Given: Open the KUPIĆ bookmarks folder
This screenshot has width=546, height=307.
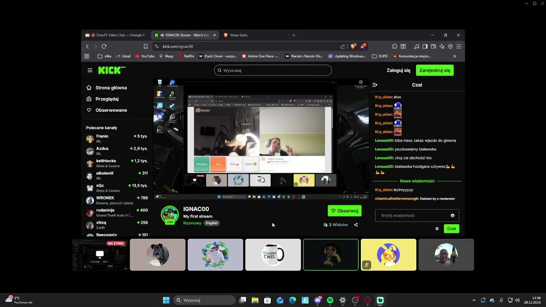Looking at the screenshot, I should [380, 56].
